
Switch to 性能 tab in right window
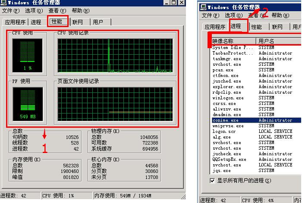(259, 27)
